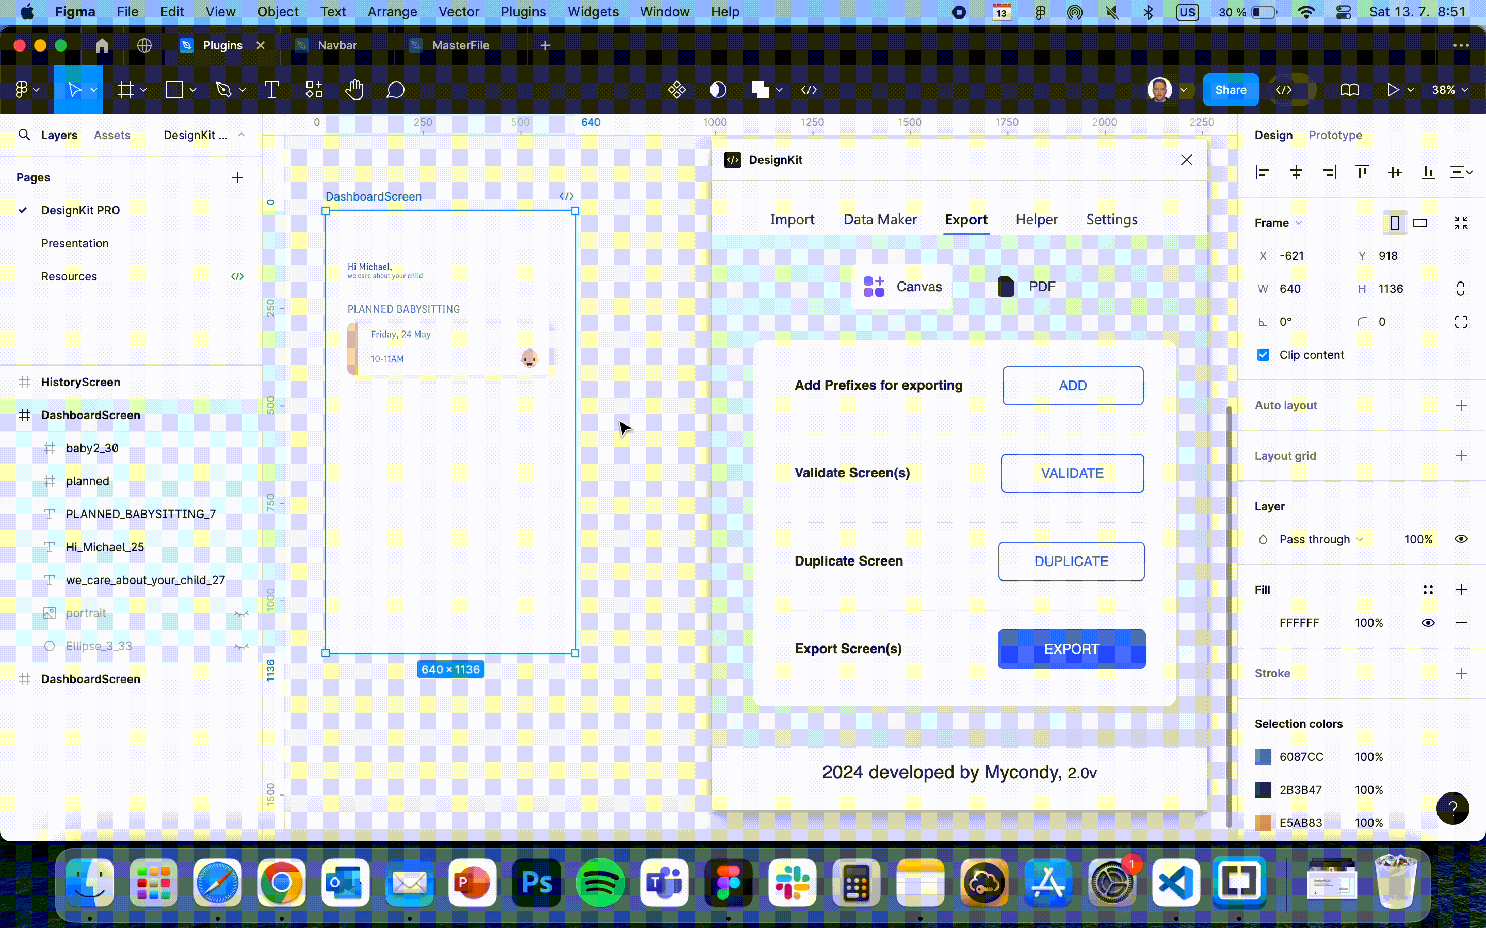Click the resize to fit icon
Viewport: 1486px width, 928px height.
(x=1461, y=223)
